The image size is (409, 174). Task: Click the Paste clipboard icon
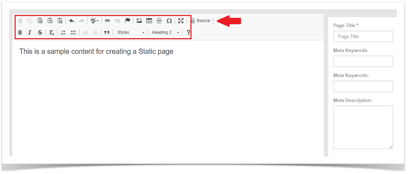(40, 21)
